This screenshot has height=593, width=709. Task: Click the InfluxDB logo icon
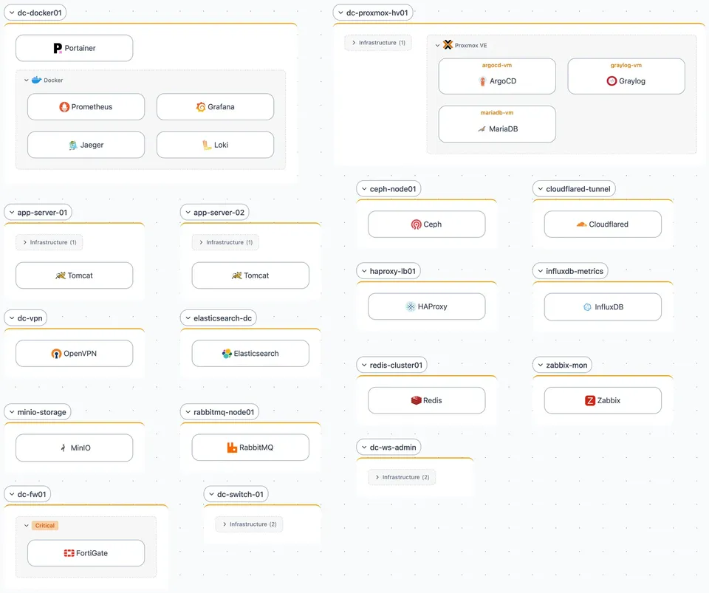tap(587, 307)
